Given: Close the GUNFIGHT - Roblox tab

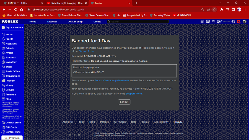Looking at the screenshot, I should tap(42, 3).
